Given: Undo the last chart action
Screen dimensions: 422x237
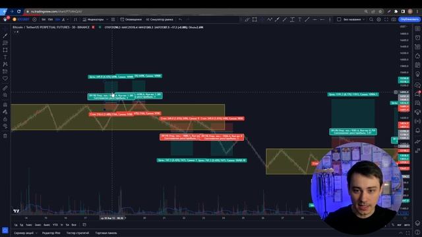Looking at the screenshot, I should pos(180,19).
